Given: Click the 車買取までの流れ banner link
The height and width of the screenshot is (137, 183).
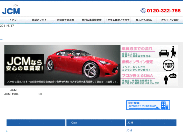Looking at the screenshot, I should [149, 52].
